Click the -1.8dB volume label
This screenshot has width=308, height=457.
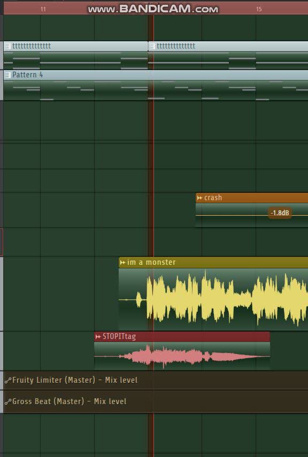(280, 213)
